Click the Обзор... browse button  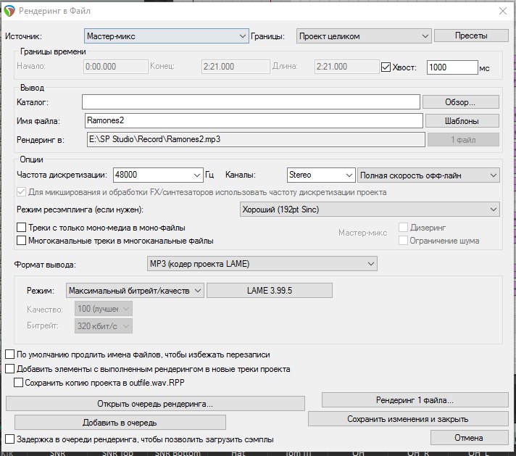(461, 101)
